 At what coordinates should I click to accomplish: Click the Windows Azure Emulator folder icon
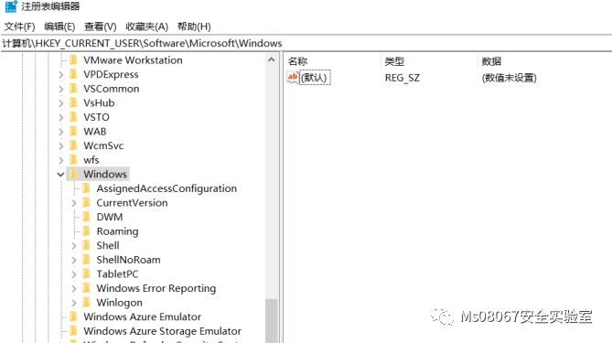(x=73, y=316)
